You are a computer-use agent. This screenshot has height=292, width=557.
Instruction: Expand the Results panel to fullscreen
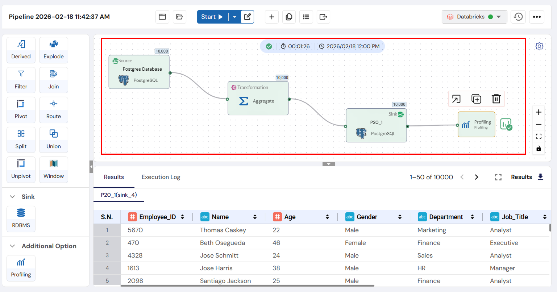498,177
